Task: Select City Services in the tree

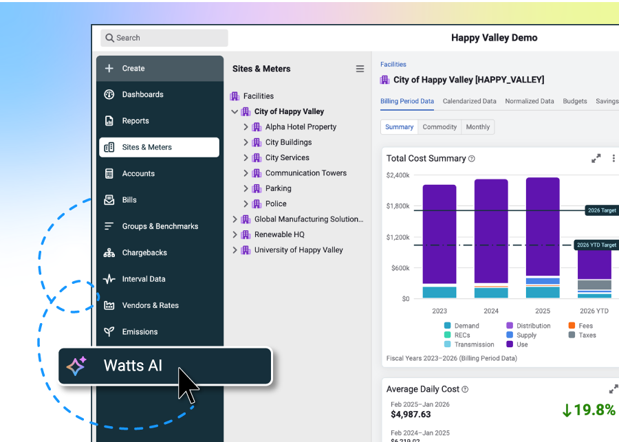Action: pyautogui.click(x=287, y=157)
